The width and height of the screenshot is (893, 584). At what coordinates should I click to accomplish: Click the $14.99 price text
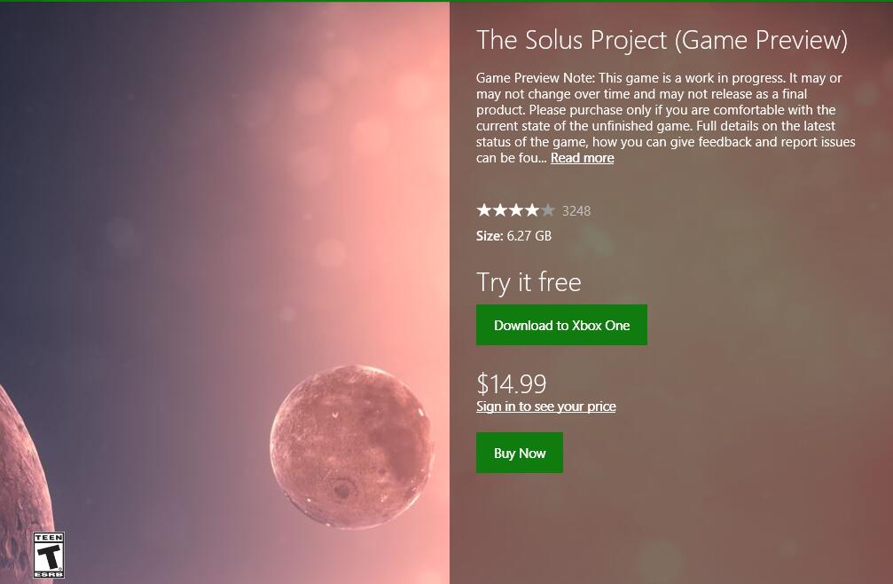coord(511,383)
